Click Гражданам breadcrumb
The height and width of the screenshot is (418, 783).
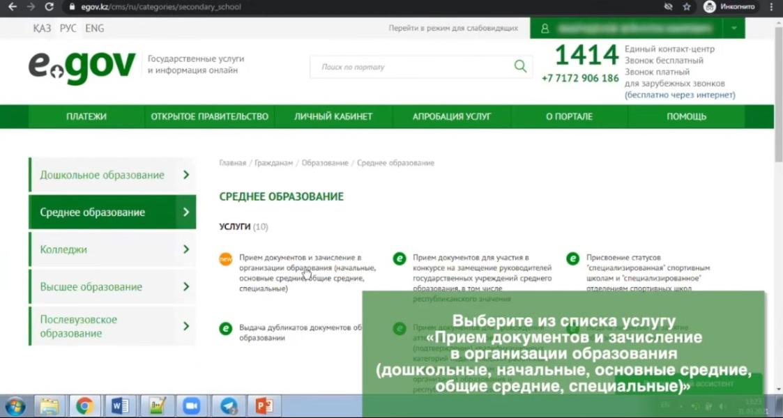(x=273, y=163)
